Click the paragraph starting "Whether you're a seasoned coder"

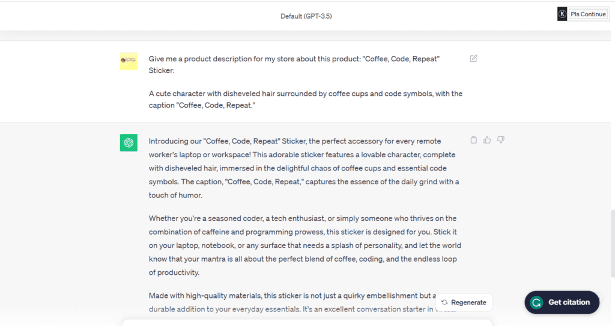pyautogui.click(x=305, y=245)
